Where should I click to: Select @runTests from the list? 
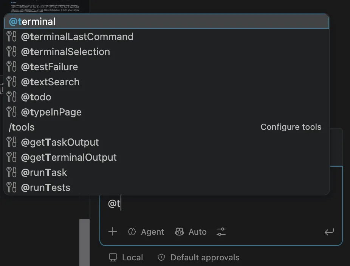click(167, 188)
